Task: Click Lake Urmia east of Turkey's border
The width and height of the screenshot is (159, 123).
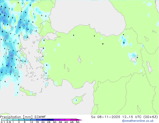Action: [149, 67]
